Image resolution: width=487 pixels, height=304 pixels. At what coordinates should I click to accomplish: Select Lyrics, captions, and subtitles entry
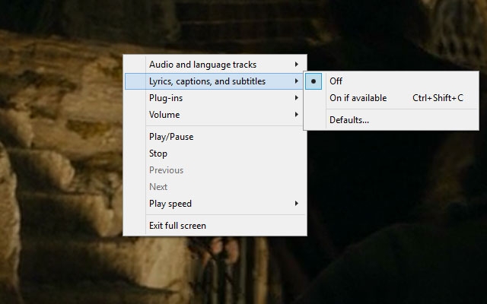click(215, 81)
